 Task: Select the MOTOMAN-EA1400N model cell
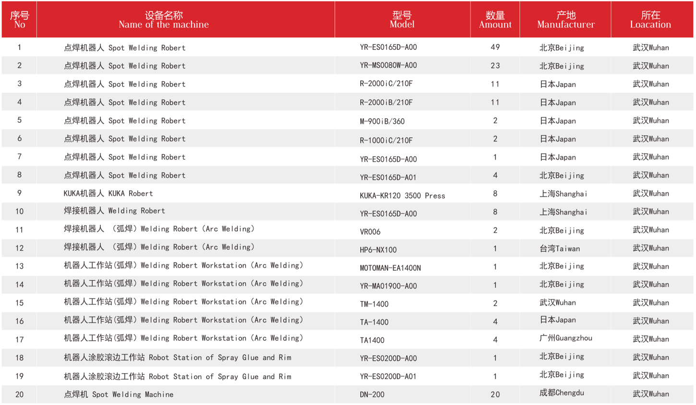390,268
